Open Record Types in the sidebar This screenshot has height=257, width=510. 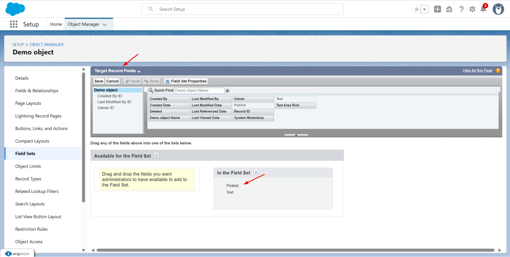click(x=28, y=179)
